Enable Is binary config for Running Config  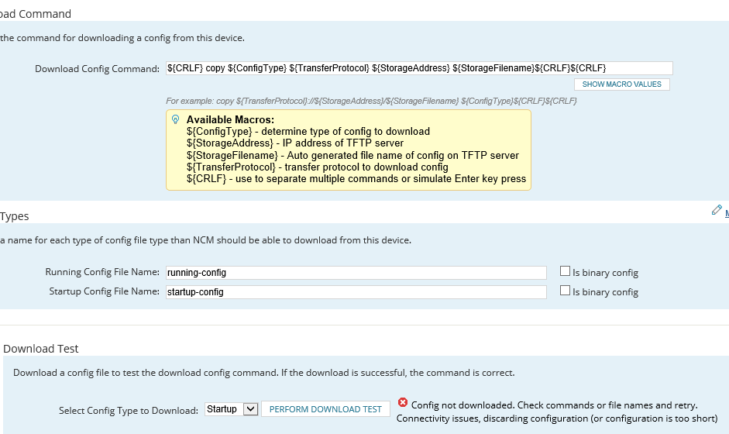(x=565, y=271)
